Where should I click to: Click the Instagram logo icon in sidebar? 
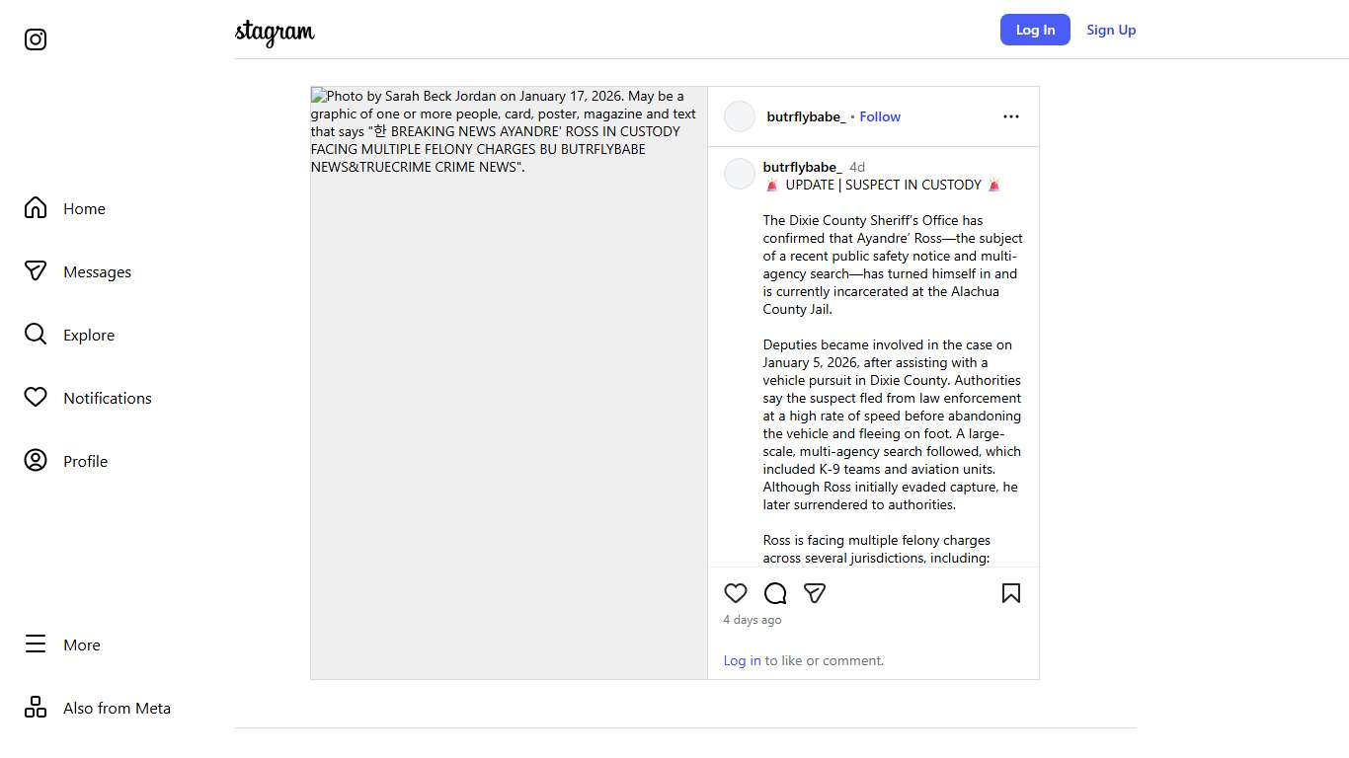pos(36,39)
